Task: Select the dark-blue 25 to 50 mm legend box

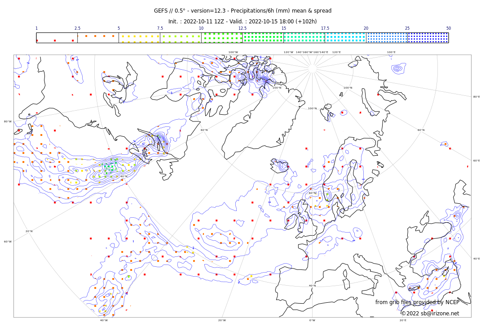Action: (428, 38)
